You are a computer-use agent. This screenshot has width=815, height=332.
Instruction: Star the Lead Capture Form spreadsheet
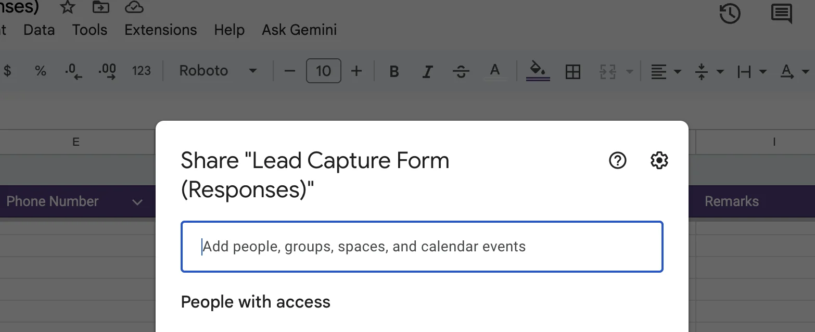point(67,7)
